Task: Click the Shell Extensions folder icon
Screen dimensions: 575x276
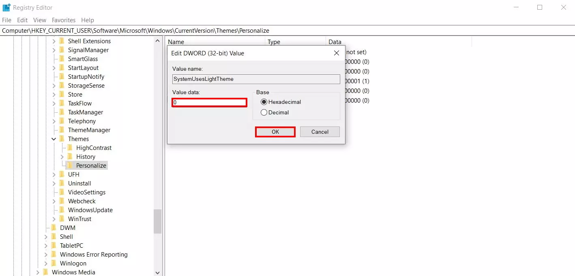Action: (x=62, y=41)
